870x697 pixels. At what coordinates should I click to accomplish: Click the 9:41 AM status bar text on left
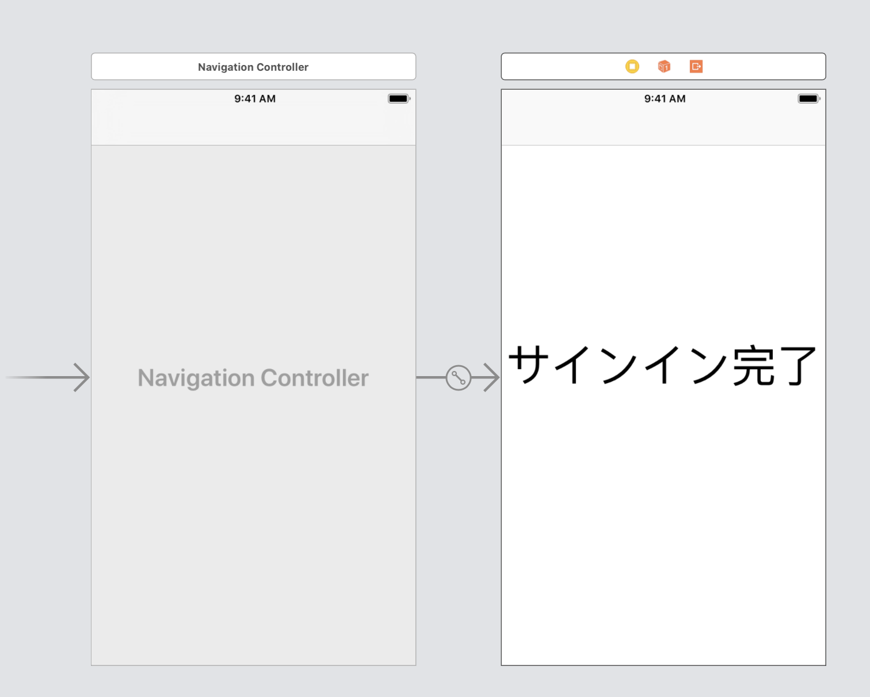point(254,98)
